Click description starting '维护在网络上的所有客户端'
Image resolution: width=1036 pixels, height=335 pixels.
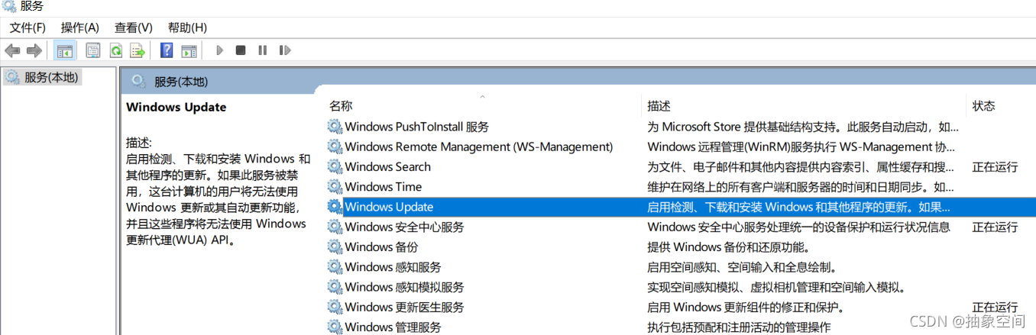[801, 186]
